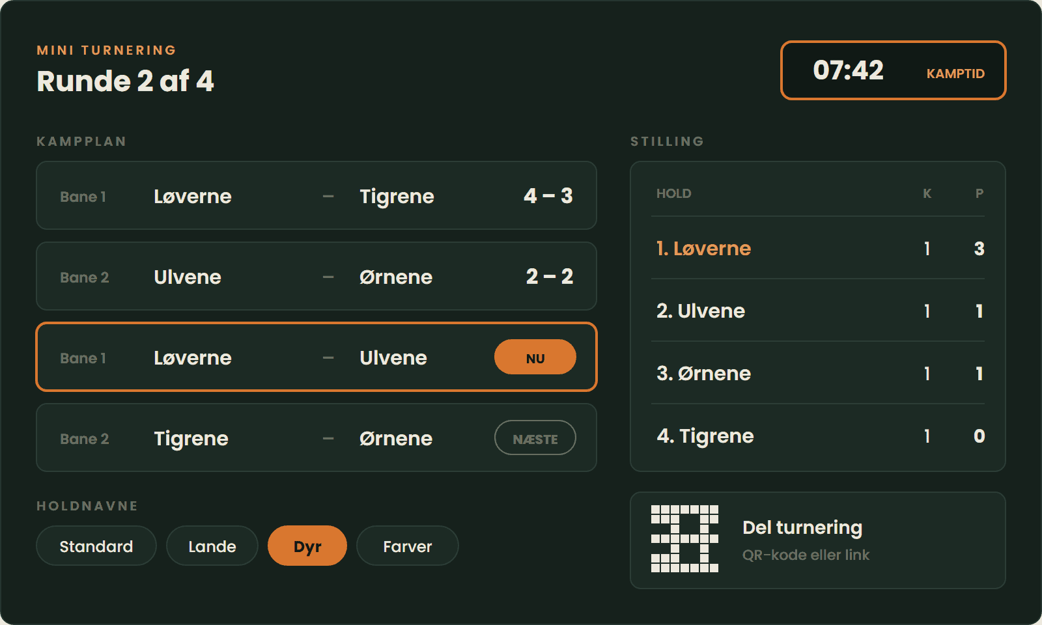This screenshot has height=625, width=1042.
Task: Click the NU badge on current match
Action: [535, 357]
